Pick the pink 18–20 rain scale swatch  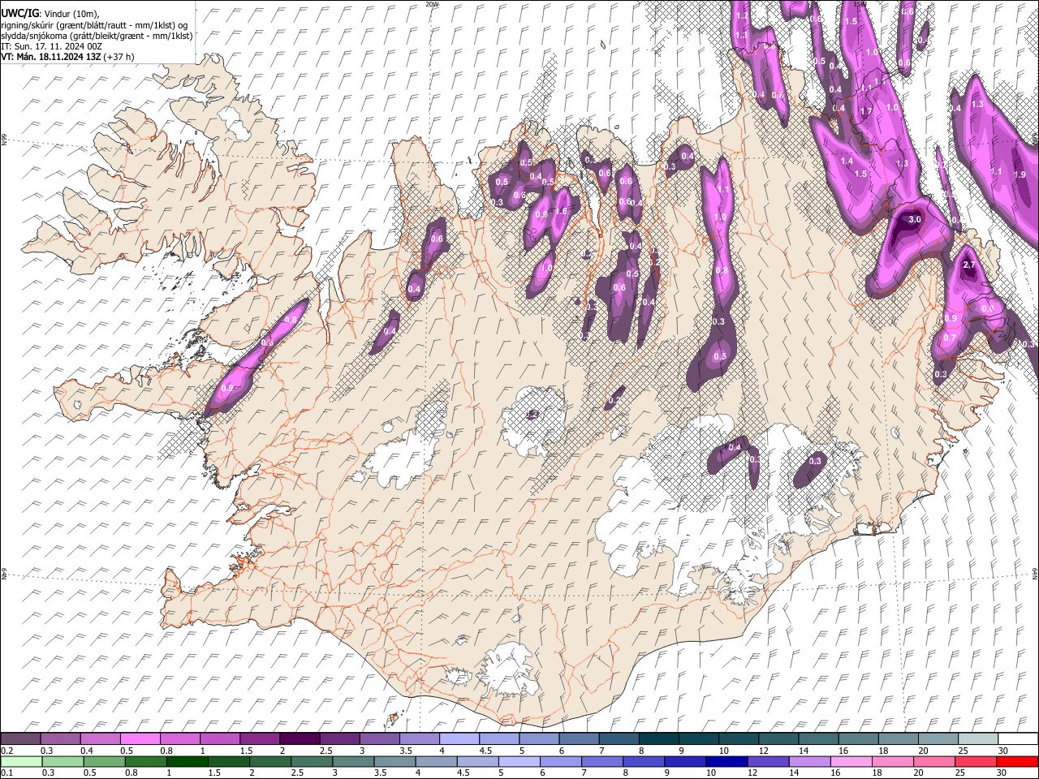coord(891,761)
